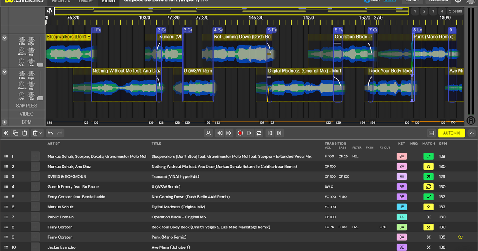Click key badge 11B for Digital Madness
Screen dimensions: 478x251
click(x=402, y=207)
